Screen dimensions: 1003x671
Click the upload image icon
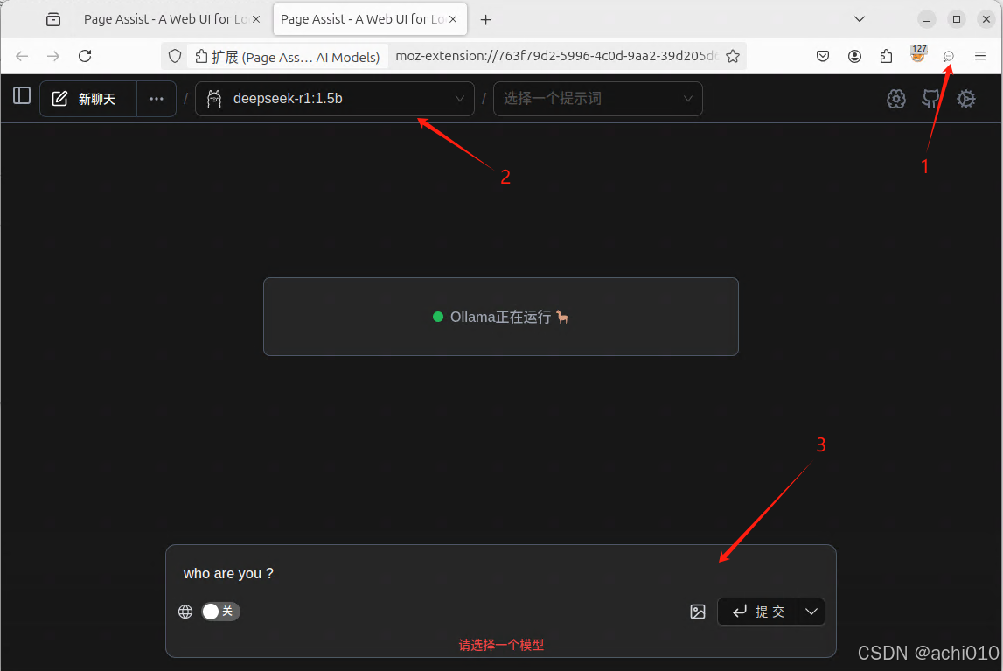tap(698, 612)
